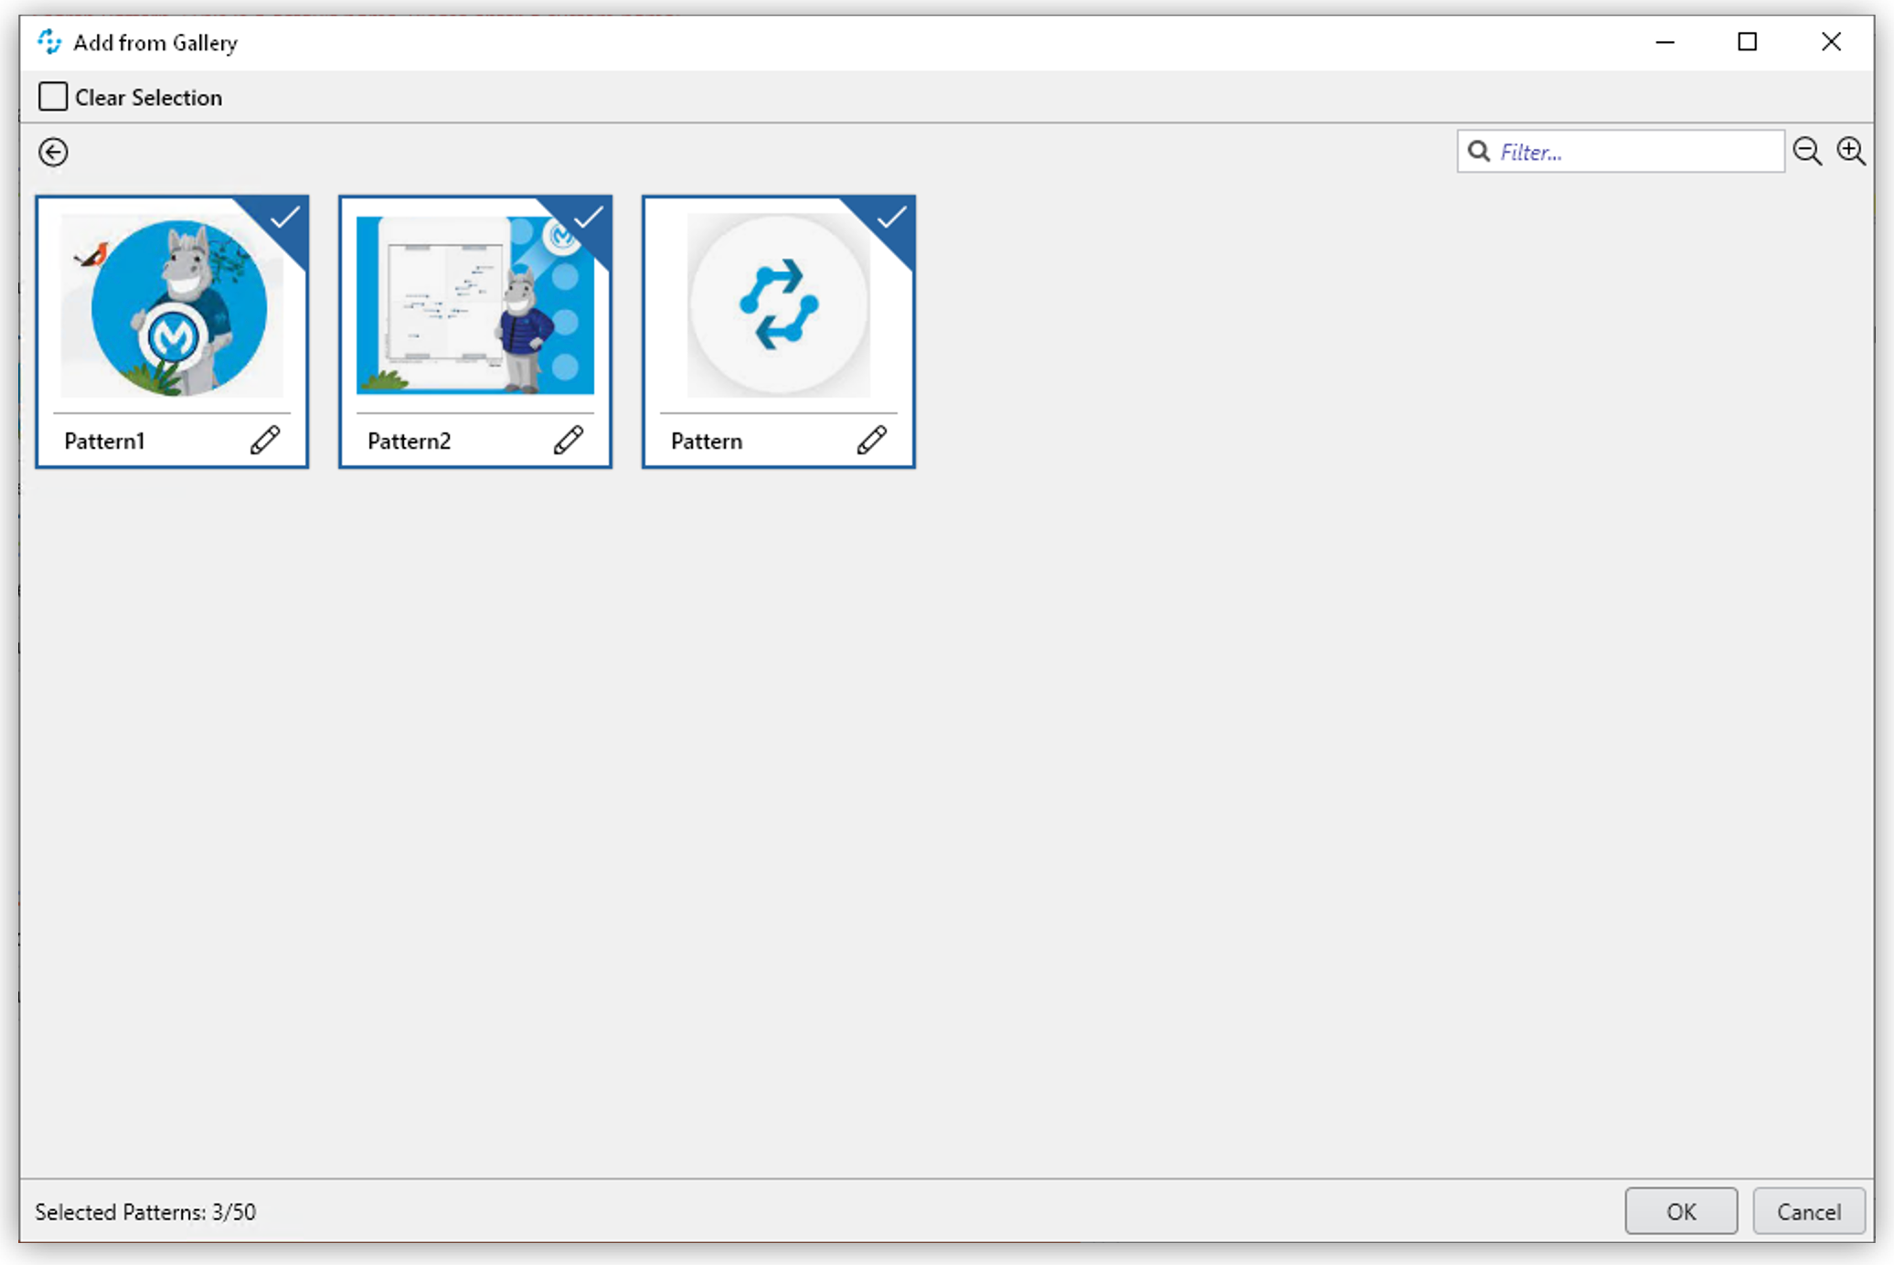Image resolution: width=1894 pixels, height=1265 pixels.
Task: Tick the Clear Selection checkbox
Action: tap(53, 97)
